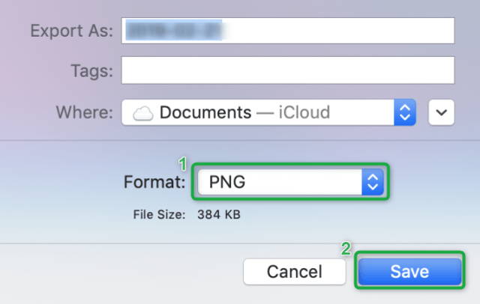Expand the save dialog with chevron button
Image resolution: width=480 pixels, height=304 pixels.
pyautogui.click(x=441, y=112)
